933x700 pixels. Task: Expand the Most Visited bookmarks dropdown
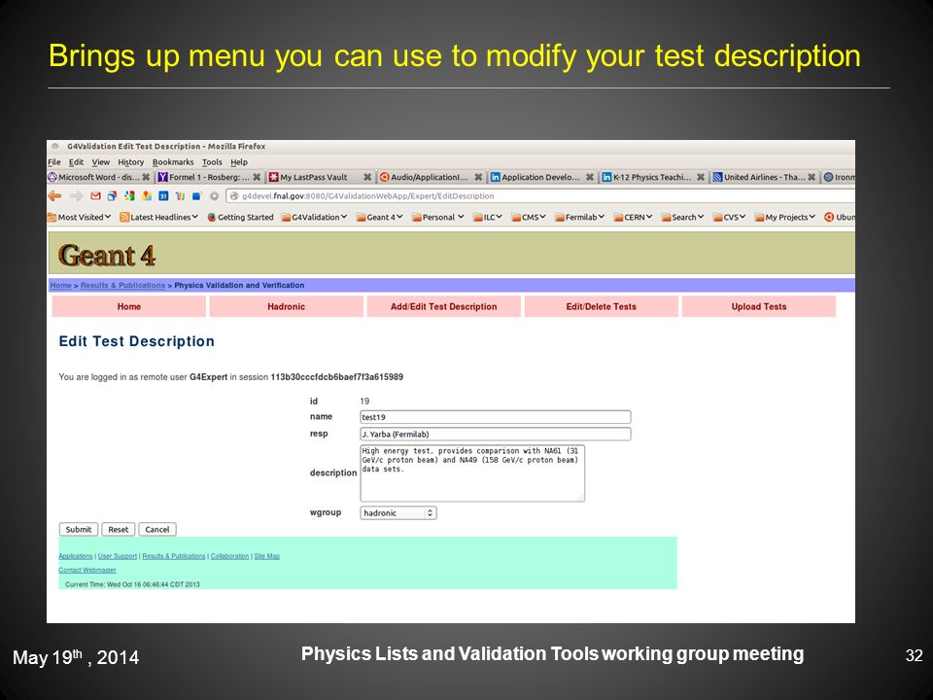coord(80,217)
